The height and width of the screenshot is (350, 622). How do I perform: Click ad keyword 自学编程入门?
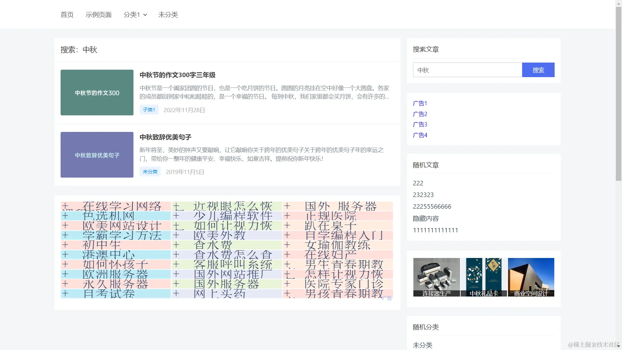point(338,235)
